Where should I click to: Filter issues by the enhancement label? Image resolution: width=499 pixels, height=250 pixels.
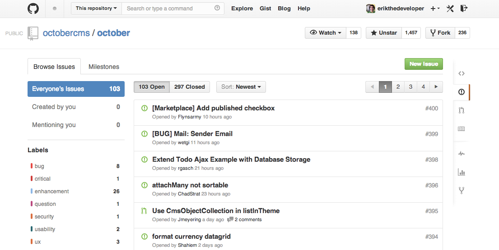[52, 191]
